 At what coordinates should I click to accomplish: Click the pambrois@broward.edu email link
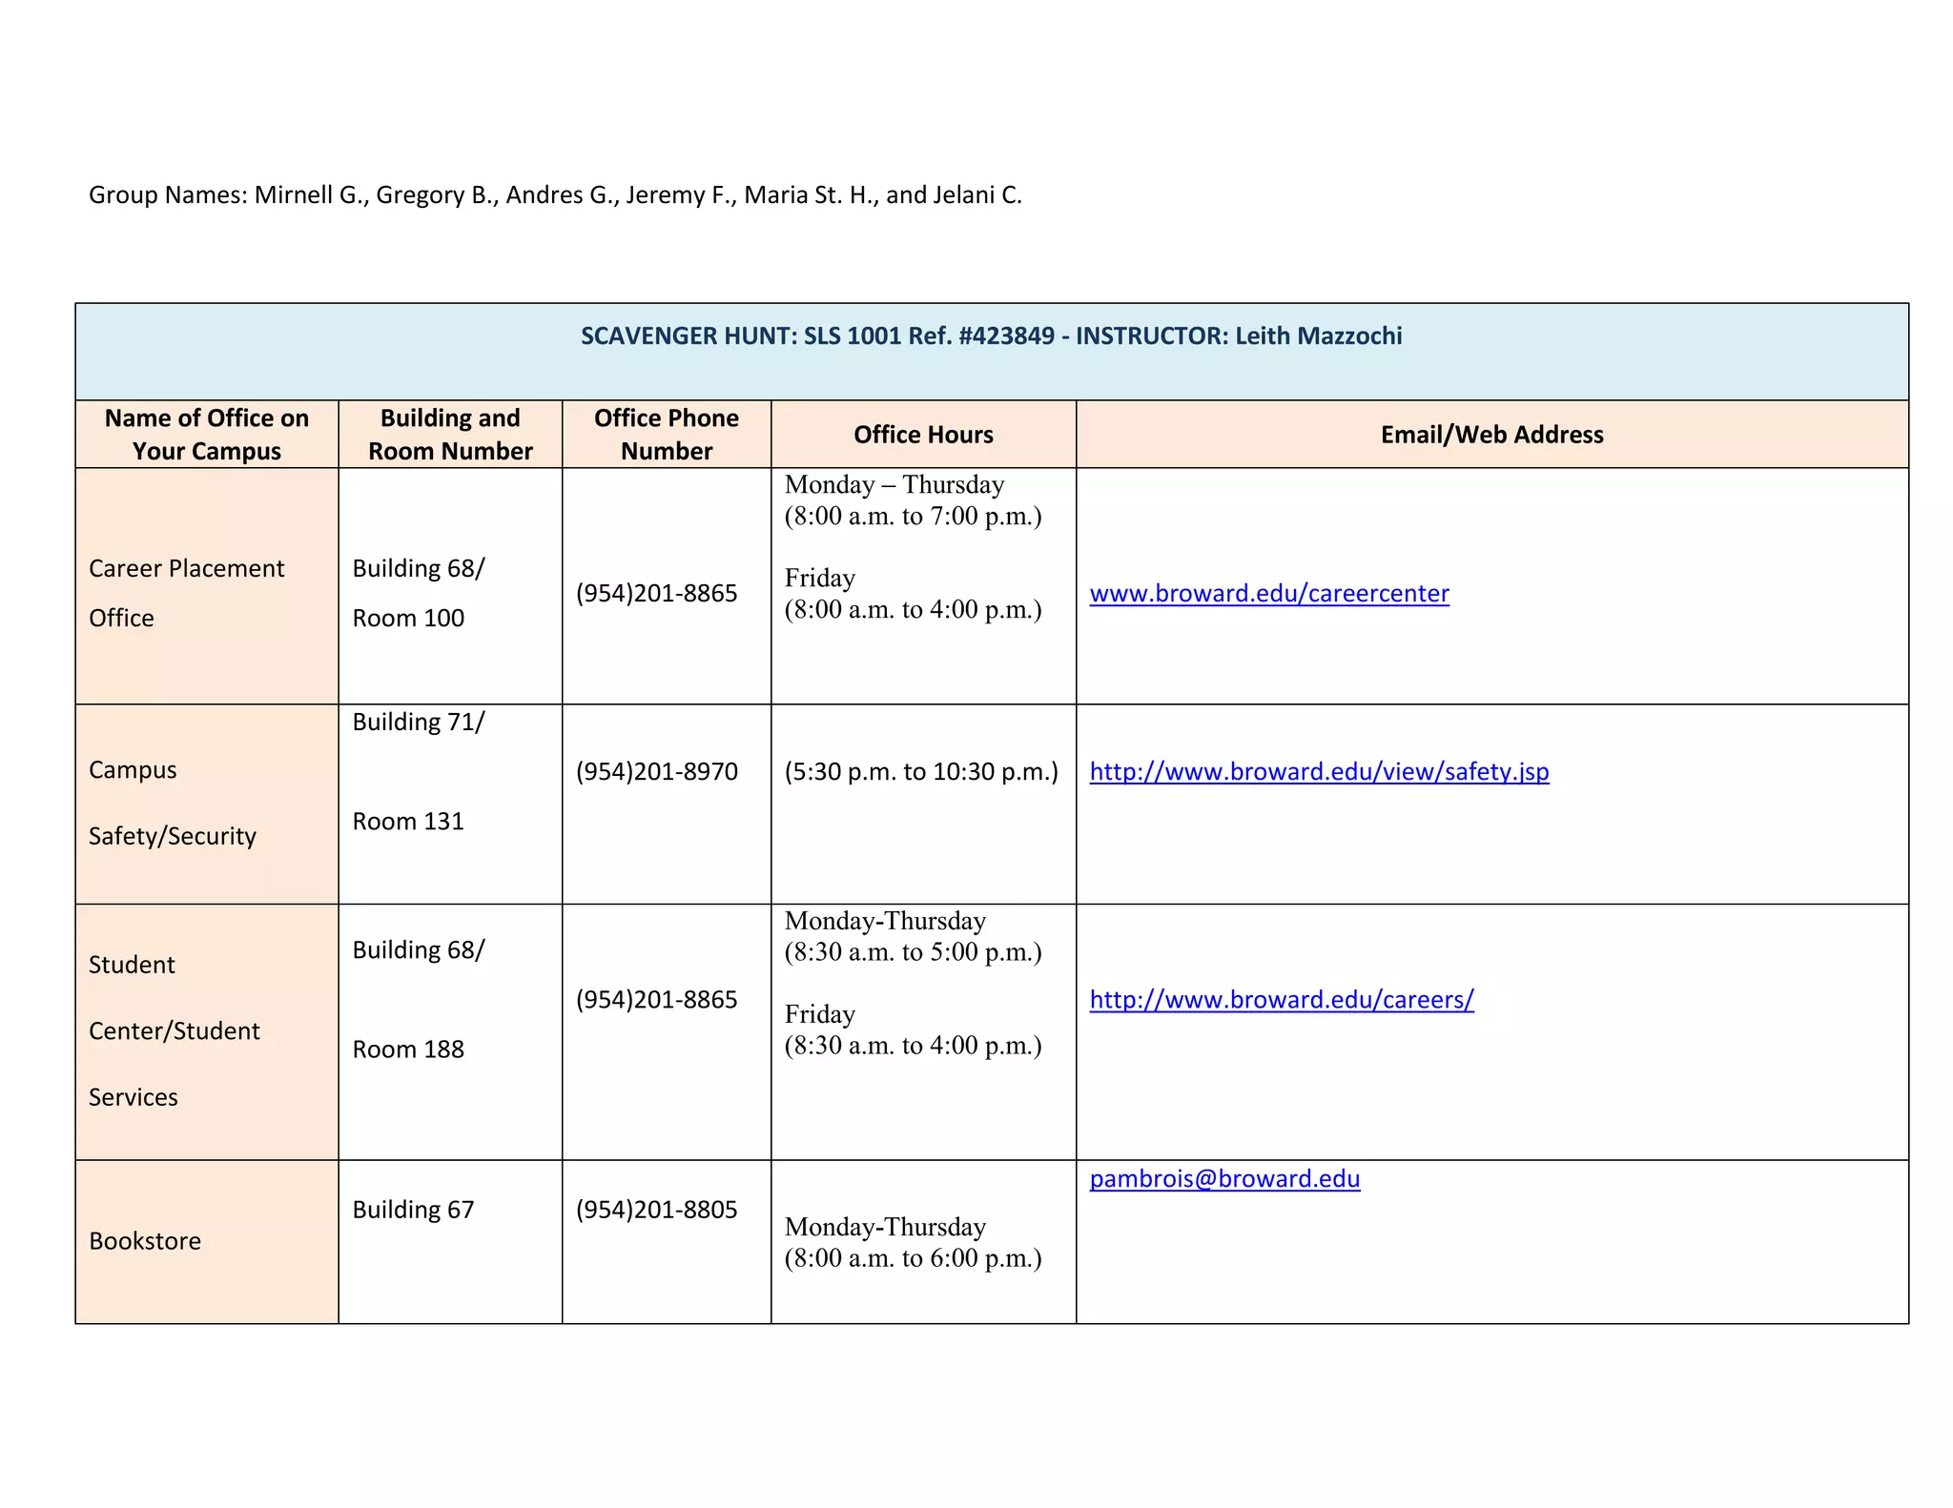(x=1223, y=1179)
